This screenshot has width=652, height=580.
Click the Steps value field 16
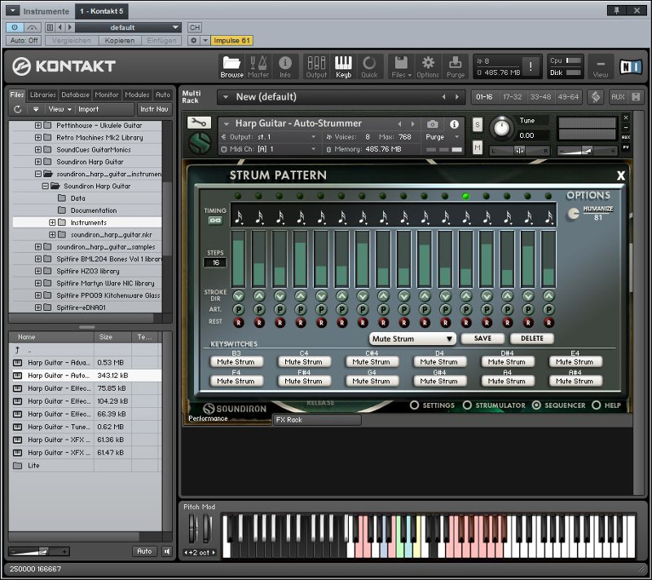pyautogui.click(x=215, y=263)
